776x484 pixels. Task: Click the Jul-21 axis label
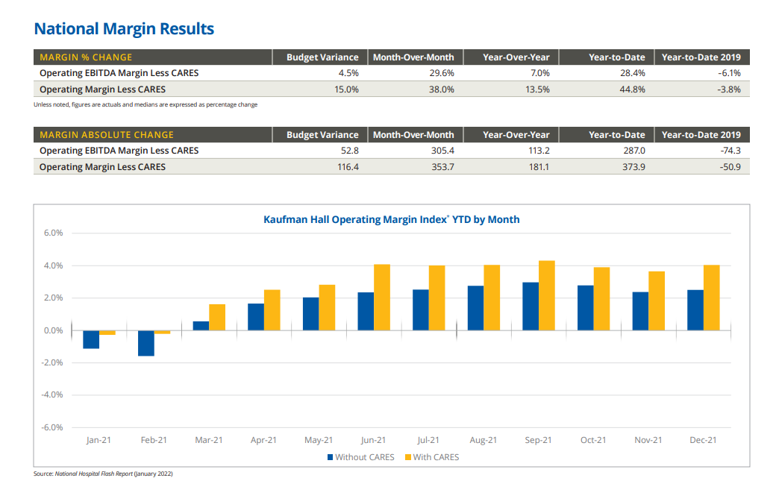(x=428, y=440)
